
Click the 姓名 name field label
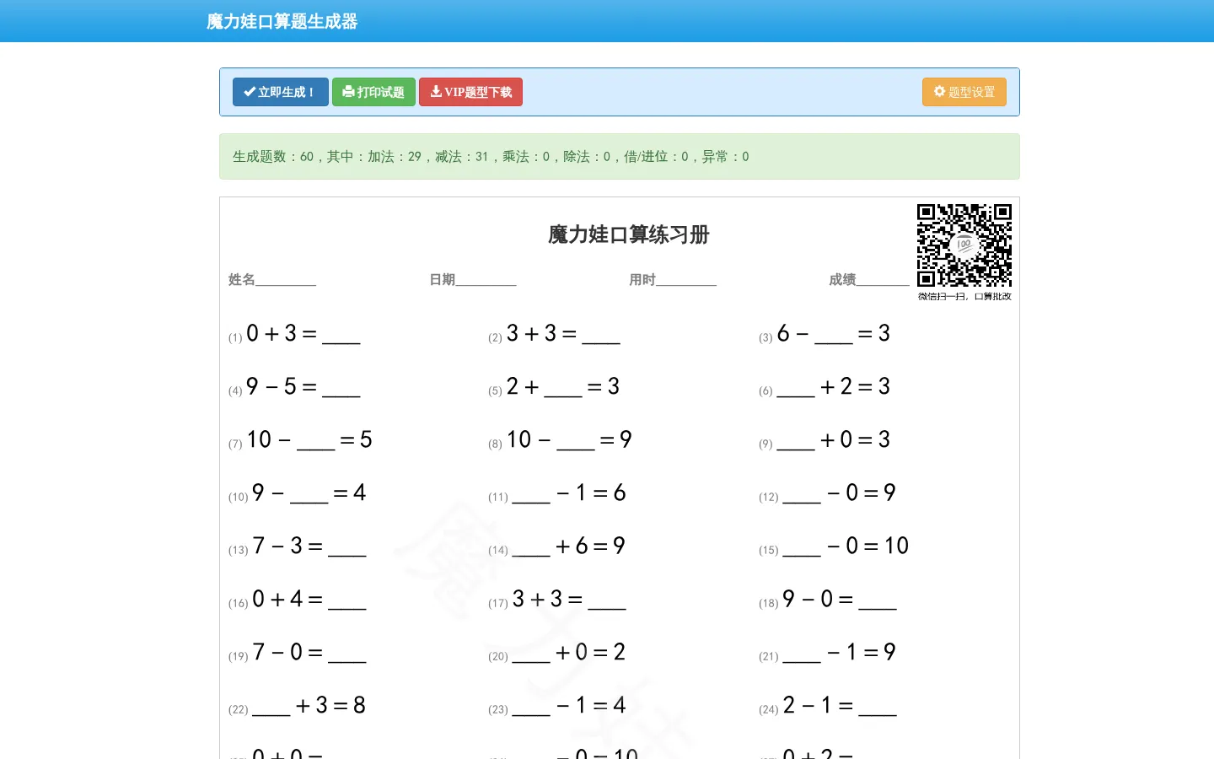[242, 279]
